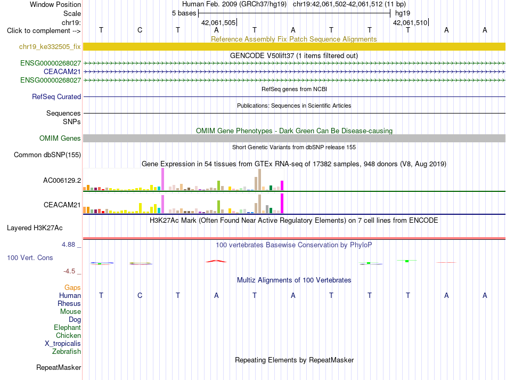Click the Scale track label
Image resolution: width=506 pixels, height=380 pixels.
pyautogui.click(x=72, y=13)
